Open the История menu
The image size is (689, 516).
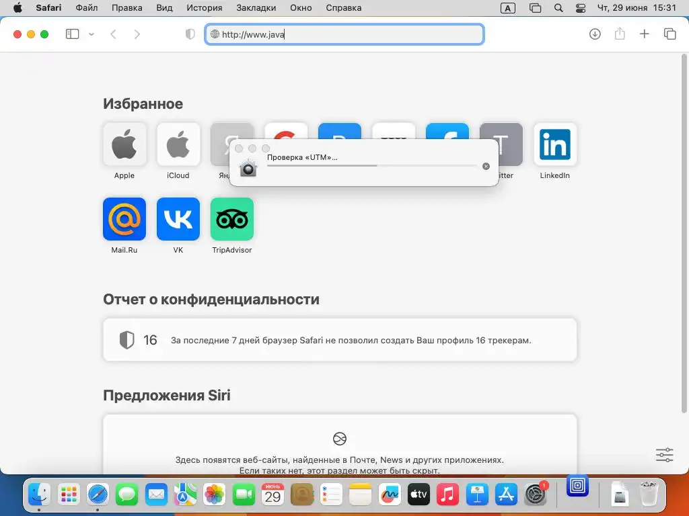click(205, 8)
